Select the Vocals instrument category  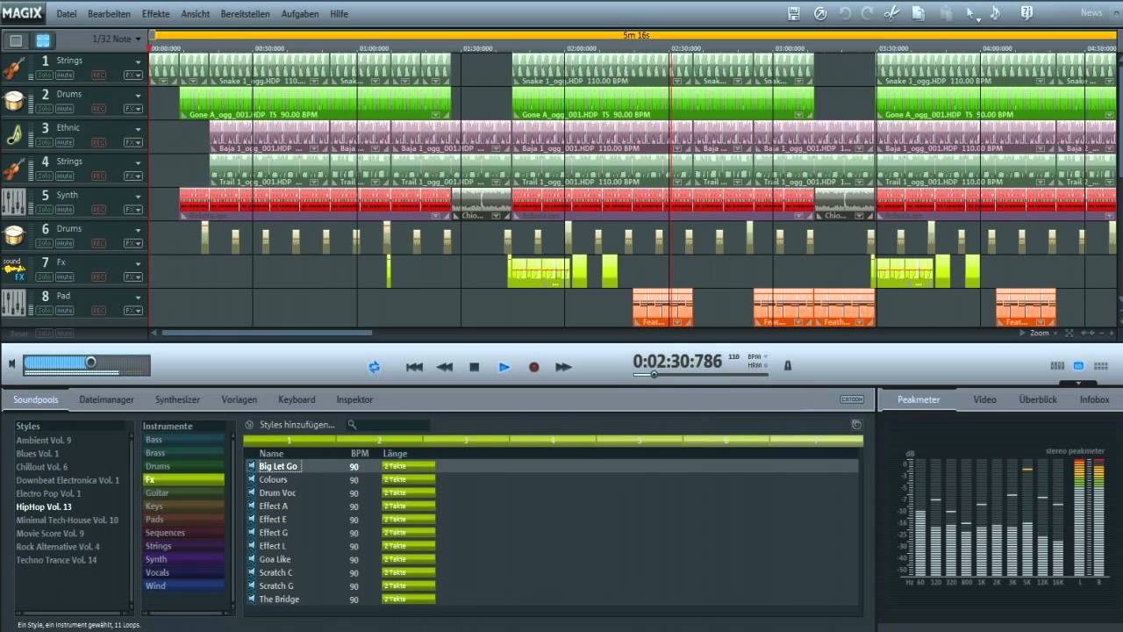(183, 572)
